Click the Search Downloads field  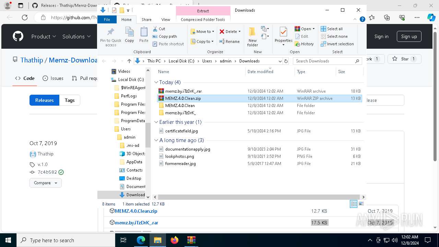[x=328, y=61]
